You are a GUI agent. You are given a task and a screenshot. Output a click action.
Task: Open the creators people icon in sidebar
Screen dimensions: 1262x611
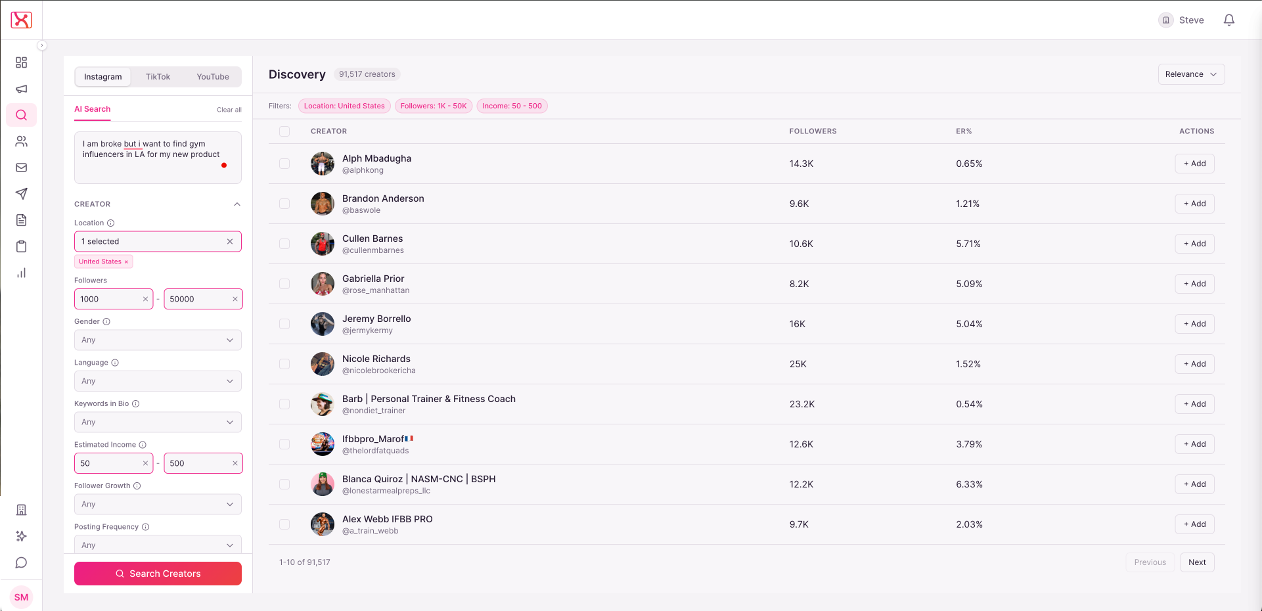(21, 141)
